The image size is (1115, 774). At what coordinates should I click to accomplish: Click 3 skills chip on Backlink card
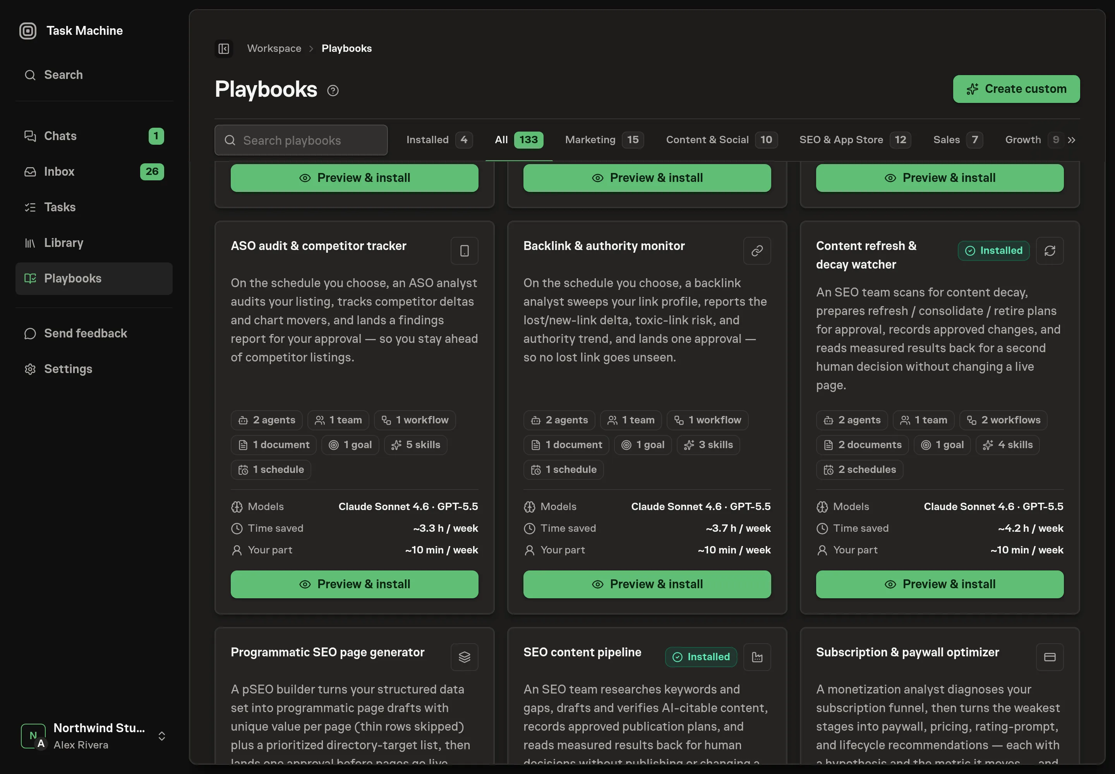click(708, 445)
